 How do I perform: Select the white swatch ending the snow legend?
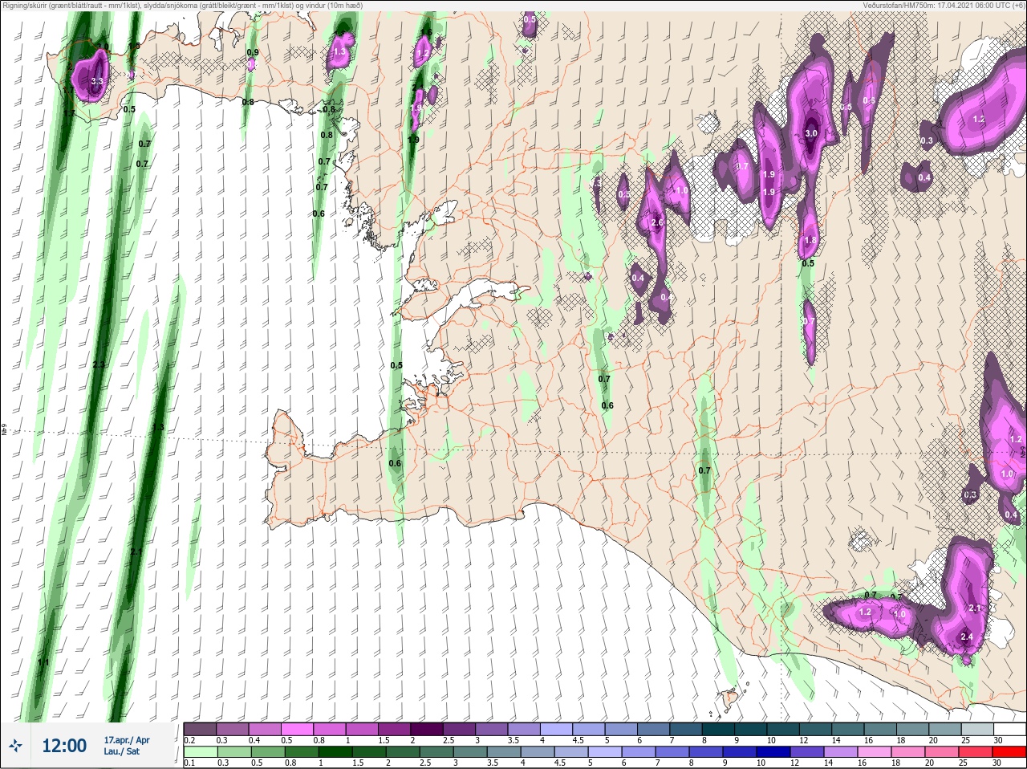1009,730
